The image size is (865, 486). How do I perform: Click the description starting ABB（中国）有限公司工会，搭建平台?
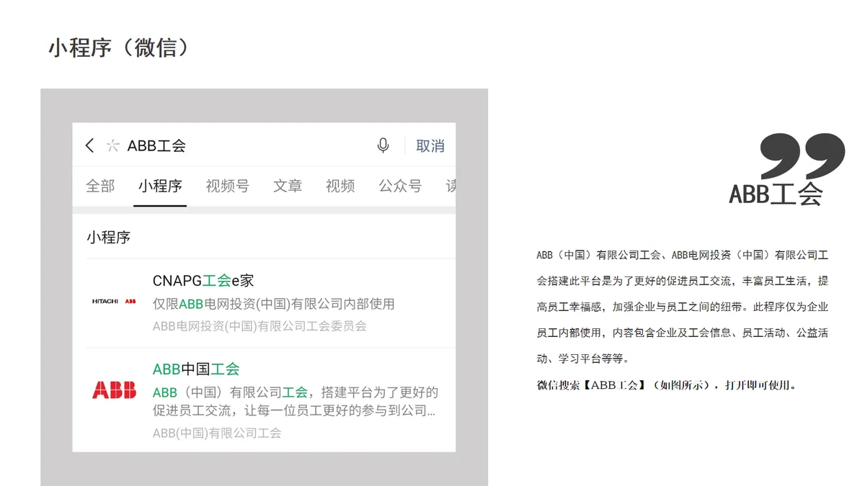296,402
